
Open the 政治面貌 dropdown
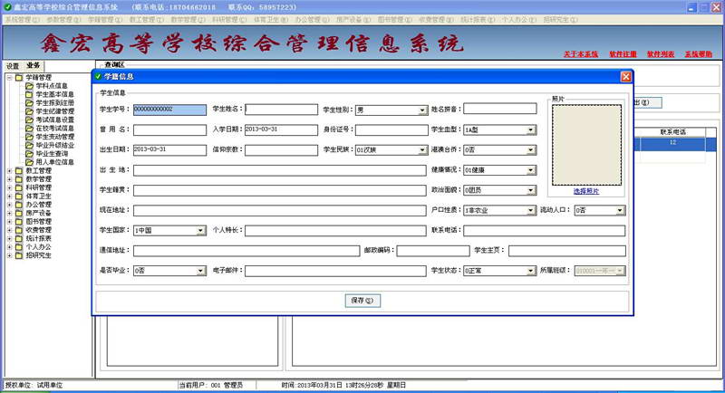coord(531,190)
